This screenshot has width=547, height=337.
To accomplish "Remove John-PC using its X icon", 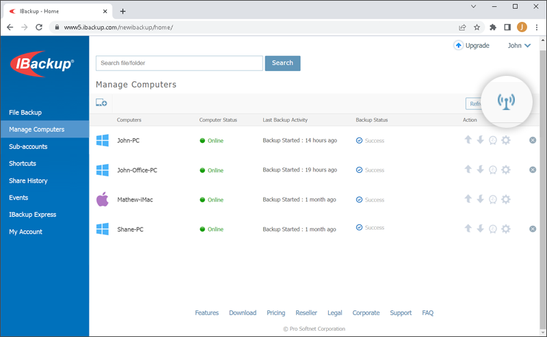I will pyautogui.click(x=533, y=140).
